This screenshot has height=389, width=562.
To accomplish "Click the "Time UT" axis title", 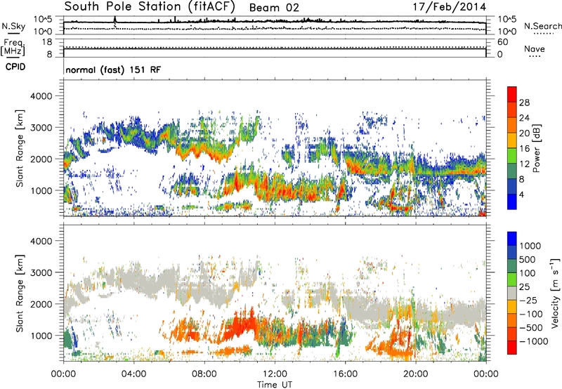I will click(x=275, y=384).
